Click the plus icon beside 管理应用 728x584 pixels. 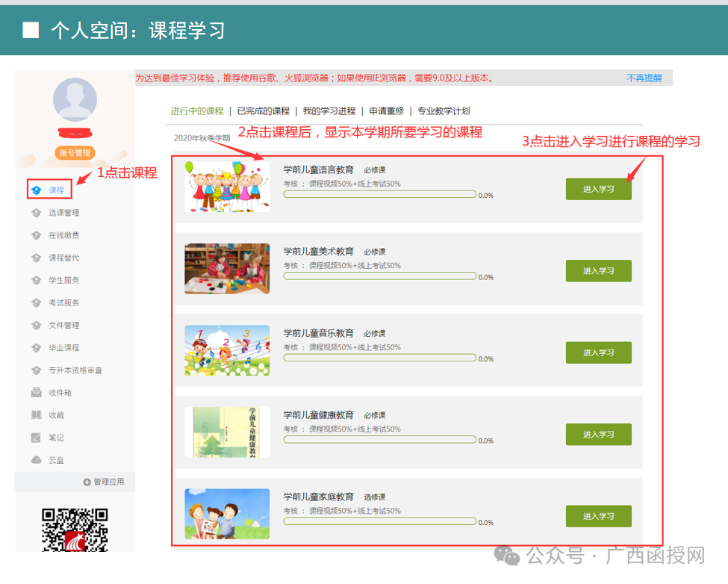[87, 482]
